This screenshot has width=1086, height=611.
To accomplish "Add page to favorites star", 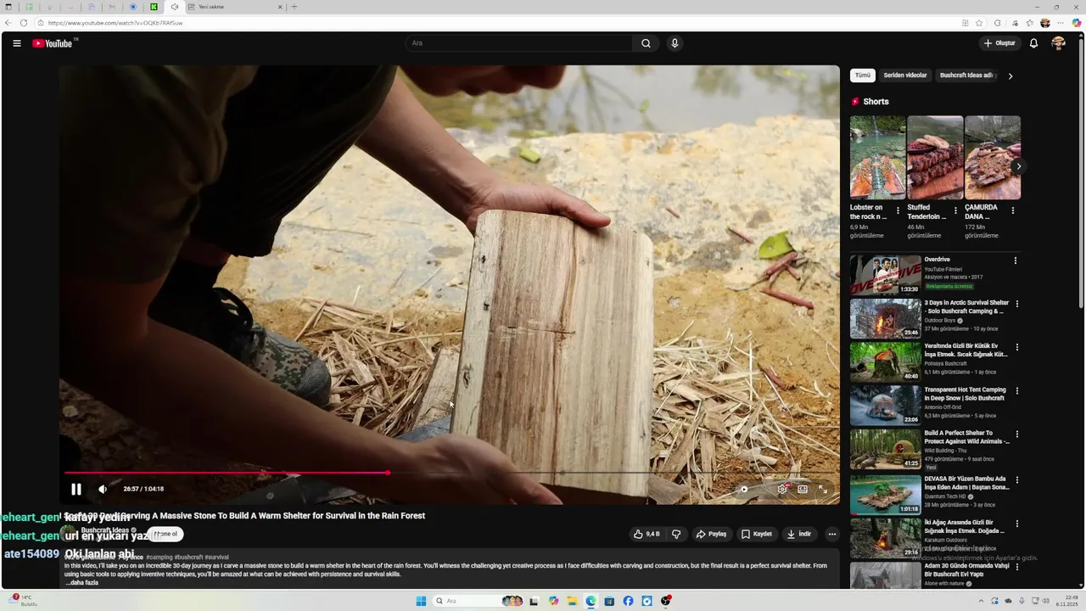I will (x=979, y=23).
